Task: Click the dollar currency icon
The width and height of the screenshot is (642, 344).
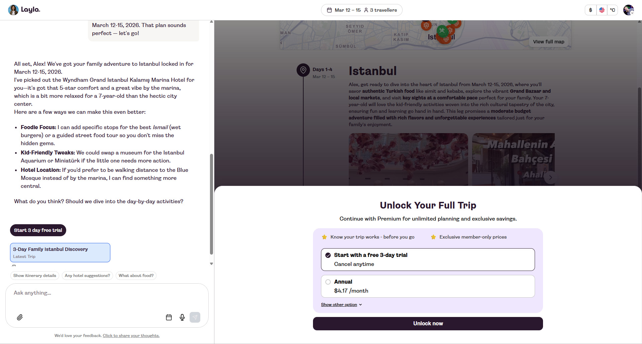Action: (591, 10)
